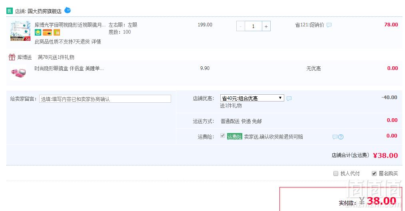Click the contact lens product thumbnail
The height and width of the screenshot is (211, 405).
pyautogui.click(x=20, y=31)
